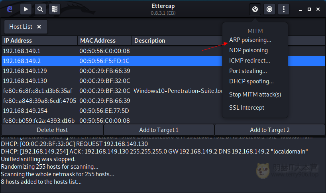Click log line 'Unified sniffing was stopped.'
The width and height of the screenshot is (326, 193).
38,159
